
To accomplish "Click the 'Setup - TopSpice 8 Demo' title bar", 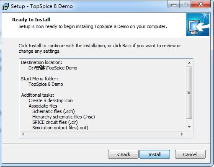I will [42, 6].
